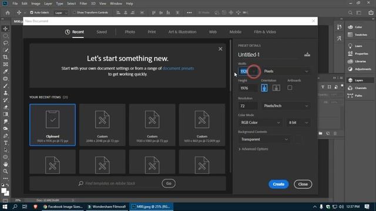Open the three-dots more options in options bar
Viewport: 376px width, 211px height.
[189, 13]
